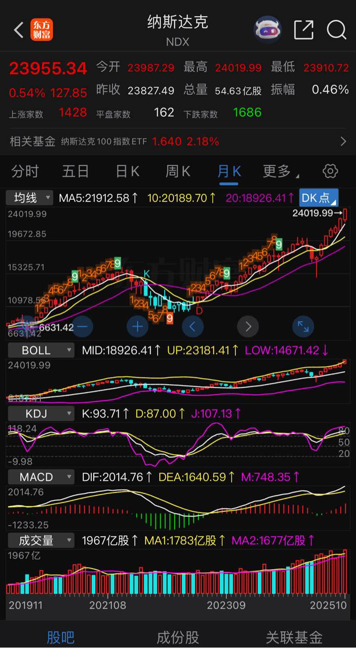
Task: Tap the 昨收 23827.49 value
Action: click(151, 91)
